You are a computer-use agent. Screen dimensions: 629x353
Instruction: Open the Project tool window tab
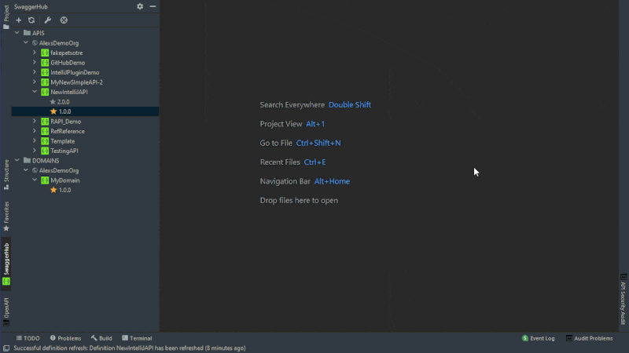pos(6,17)
